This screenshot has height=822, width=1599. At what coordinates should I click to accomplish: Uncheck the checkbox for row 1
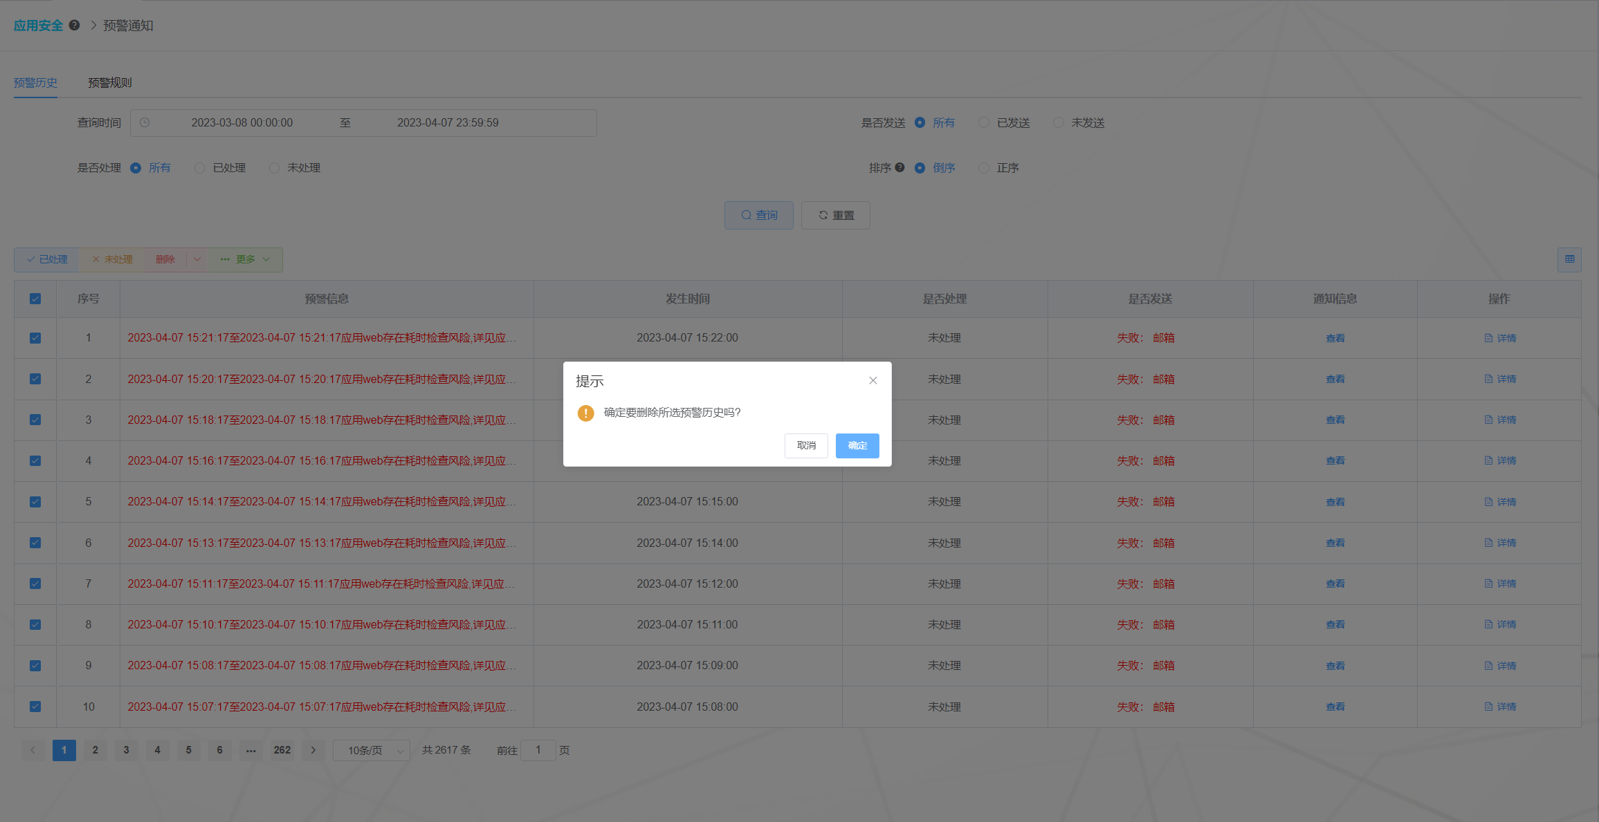point(35,338)
